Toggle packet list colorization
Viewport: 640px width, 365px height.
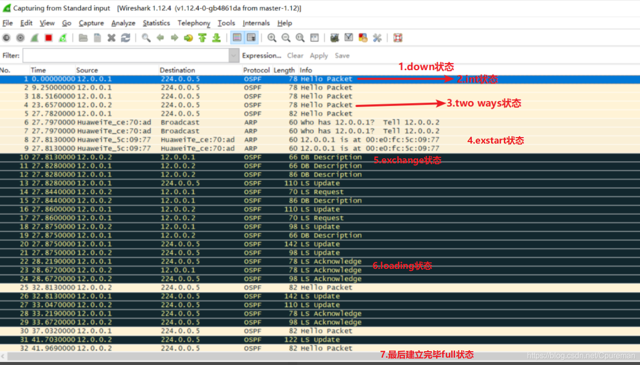[x=237, y=38]
